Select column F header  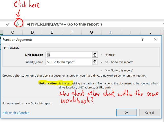coord(72,32)
